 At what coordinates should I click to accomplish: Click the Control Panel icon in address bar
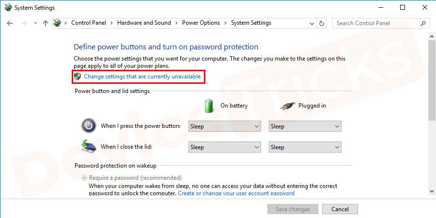(58, 23)
